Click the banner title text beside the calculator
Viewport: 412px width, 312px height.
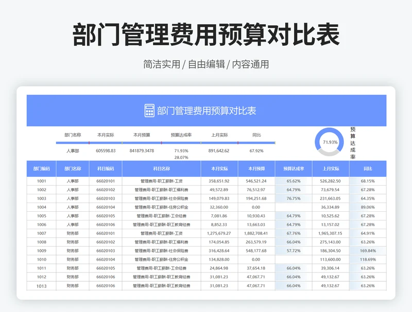tap(207, 111)
